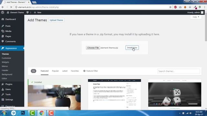
Task: Click the Pages icon in sidebar
Action: coord(3,36)
